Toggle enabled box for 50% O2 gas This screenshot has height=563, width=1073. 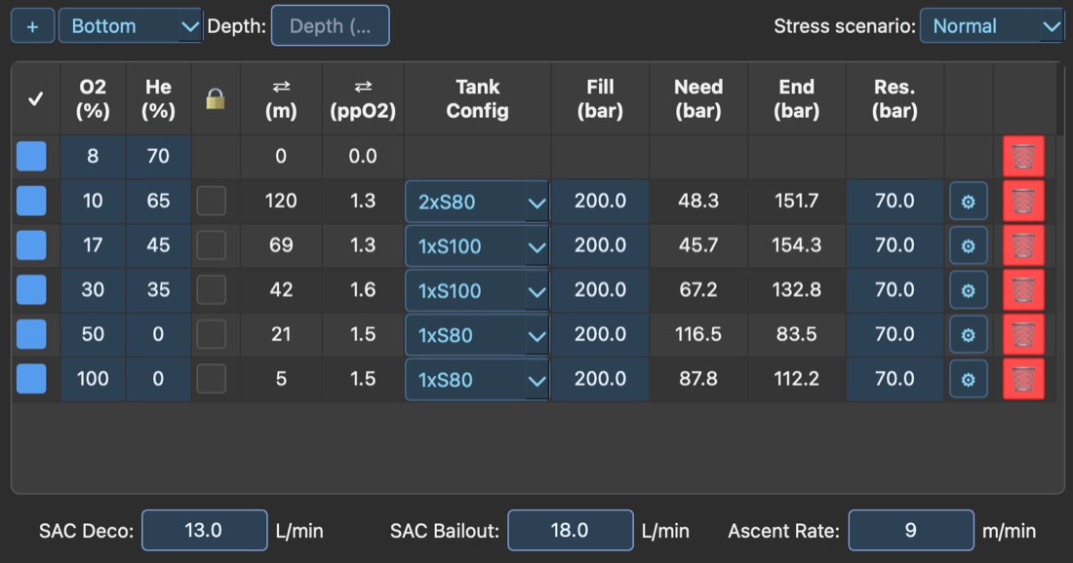coord(31,334)
